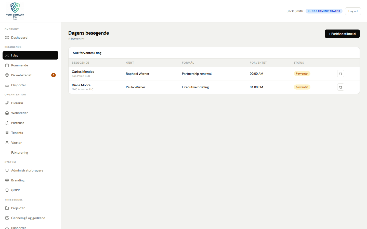Image resolution: width=367 pixels, height=229 pixels.
Task: Click the company logo in the header
Action: click(x=15, y=11)
